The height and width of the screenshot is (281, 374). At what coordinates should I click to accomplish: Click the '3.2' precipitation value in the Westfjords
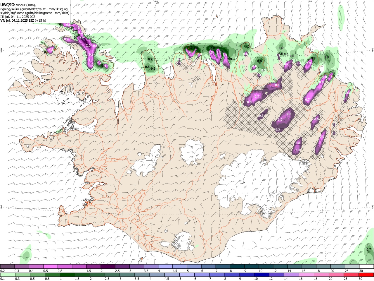(82, 38)
